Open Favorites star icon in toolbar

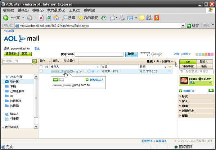tap(80, 18)
